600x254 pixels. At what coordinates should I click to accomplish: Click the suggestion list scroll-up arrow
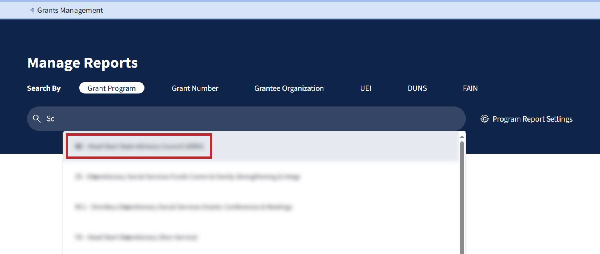pos(462,136)
